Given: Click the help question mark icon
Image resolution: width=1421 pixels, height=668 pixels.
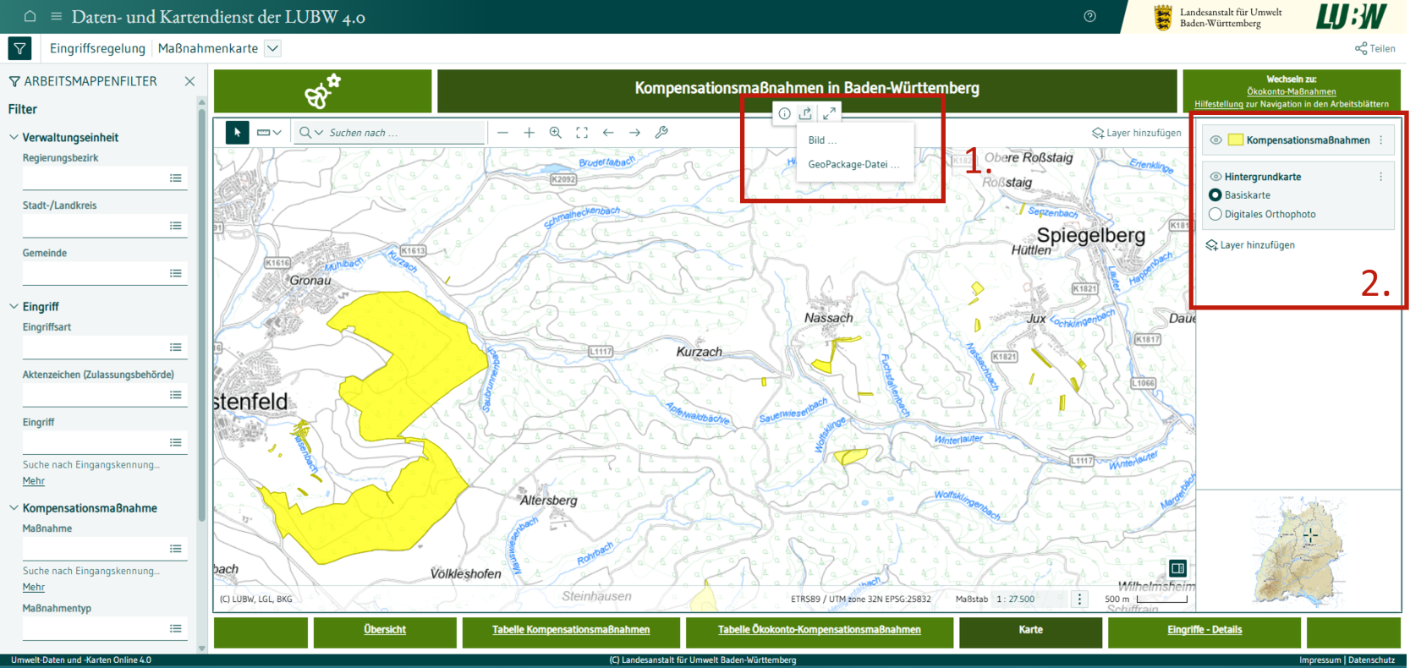Looking at the screenshot, I should point(1090,16).
